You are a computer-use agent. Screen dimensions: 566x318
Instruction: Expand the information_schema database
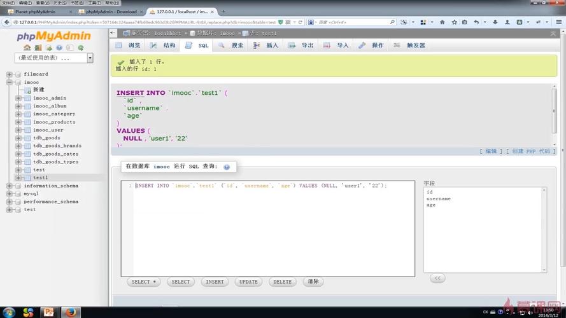tap(9, 186)
